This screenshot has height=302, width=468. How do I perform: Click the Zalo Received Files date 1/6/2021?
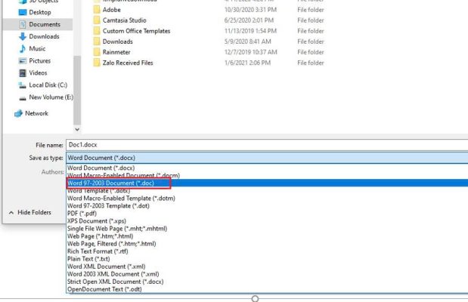tap(247, 63)
